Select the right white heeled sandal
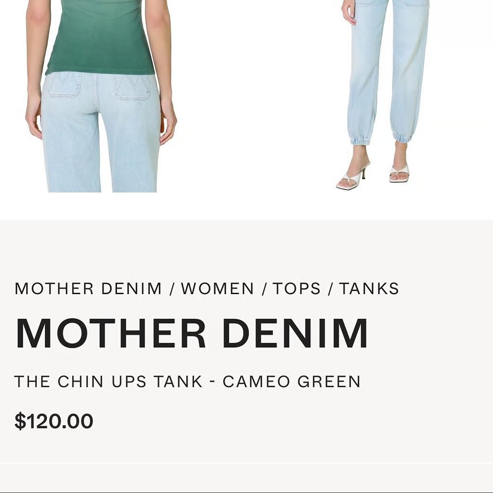 coord(399,174)
